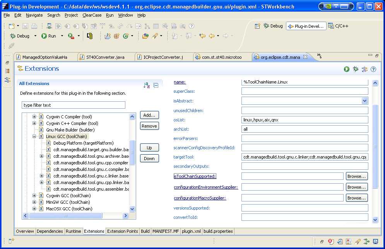Click the green Run icon in the toolbar
The width and height of the screenshot is (385, 249).
(44, 36)
